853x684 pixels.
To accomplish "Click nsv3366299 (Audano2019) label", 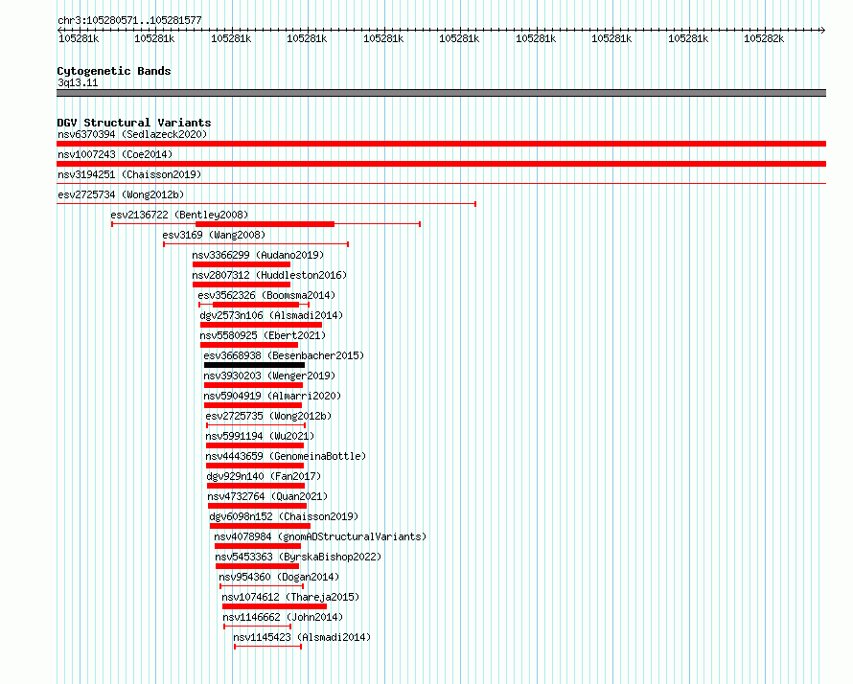I will coord(258,255).
